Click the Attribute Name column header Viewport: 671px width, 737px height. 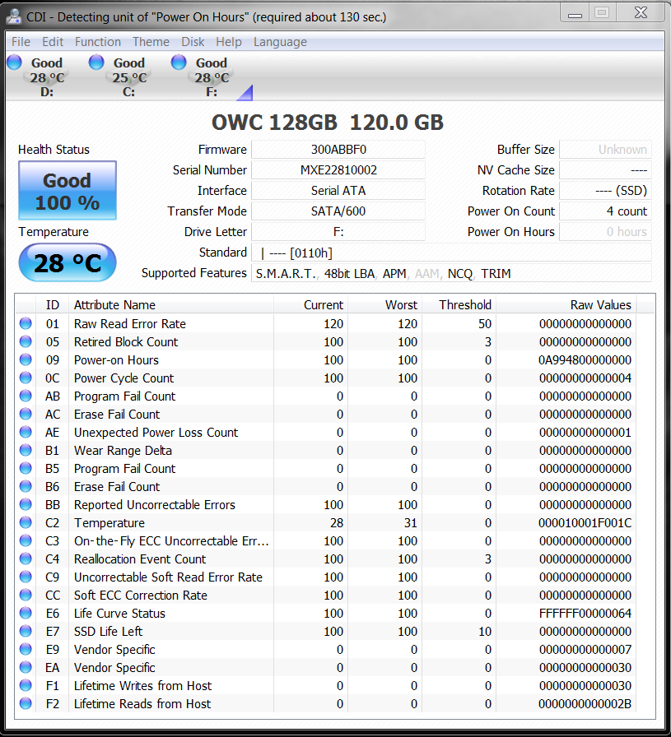coord(114,305)
